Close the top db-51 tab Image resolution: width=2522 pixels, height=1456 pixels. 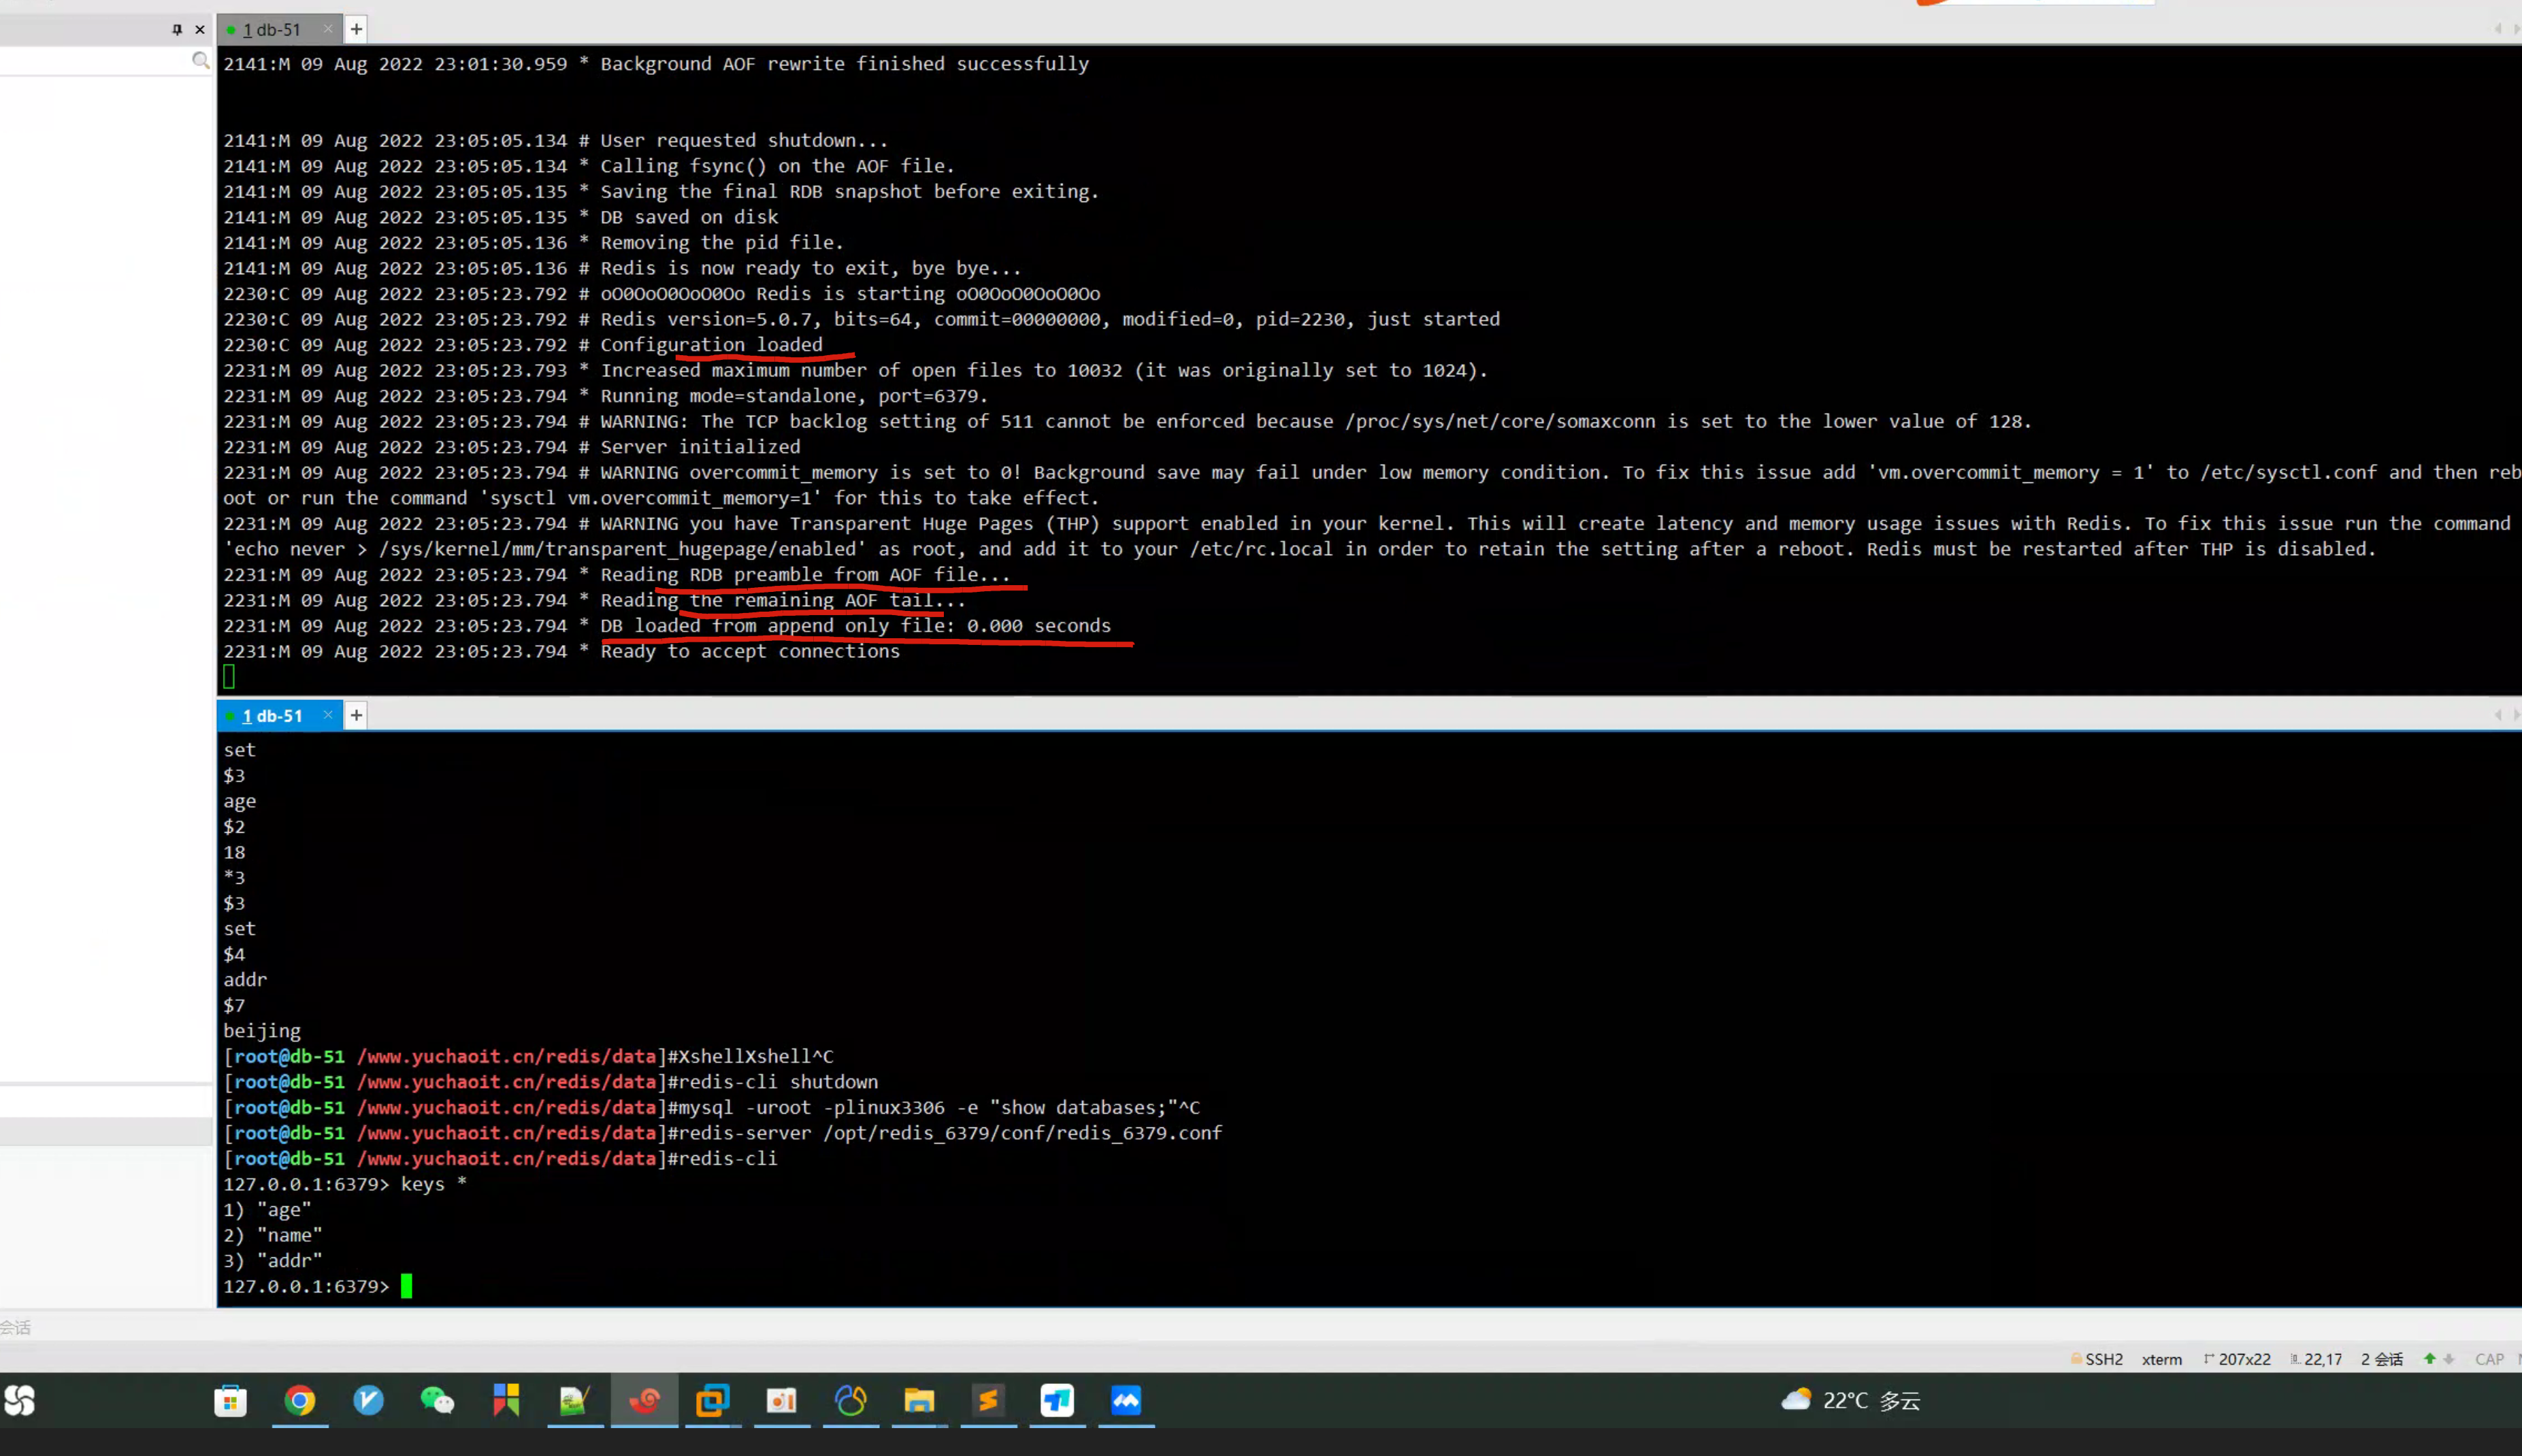tap(328, 28)
